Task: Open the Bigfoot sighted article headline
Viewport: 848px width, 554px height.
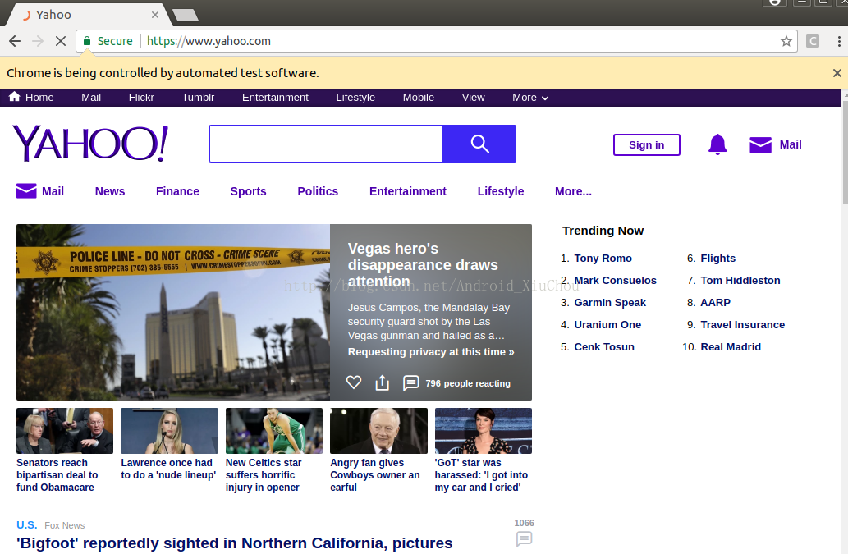Action: pyautogui.click(x=234, y=543)
